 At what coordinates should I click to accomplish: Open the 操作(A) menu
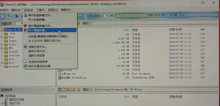pyautogui.click(x=16, y=10)
